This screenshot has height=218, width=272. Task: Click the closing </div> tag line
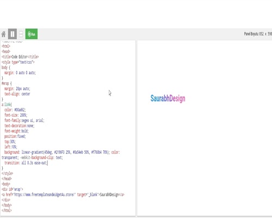pos(6,200)
